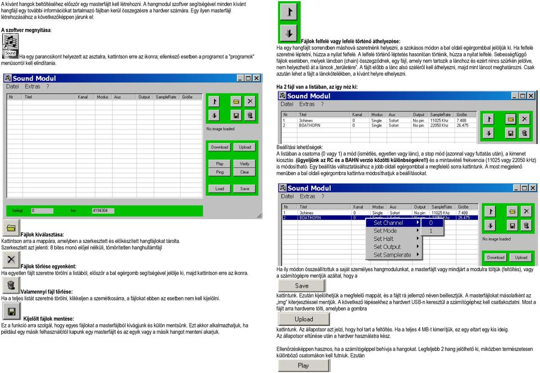The image size is (540, 373).
Task: Click the Titel column header in the empty-list window
Action: [x=49, y=97]
